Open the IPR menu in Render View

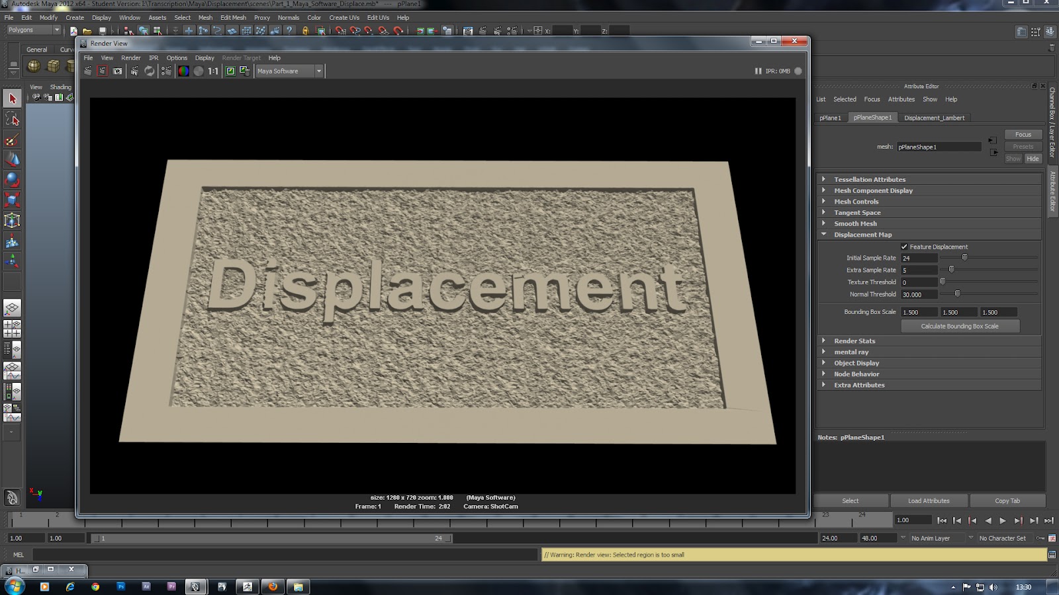point(154,58)
